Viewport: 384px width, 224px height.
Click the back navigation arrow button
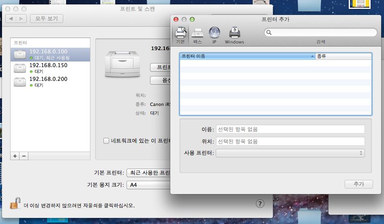point(11,19)
